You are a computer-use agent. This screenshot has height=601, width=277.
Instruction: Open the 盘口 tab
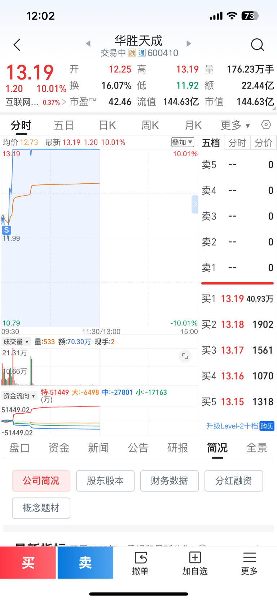[19, 448]
